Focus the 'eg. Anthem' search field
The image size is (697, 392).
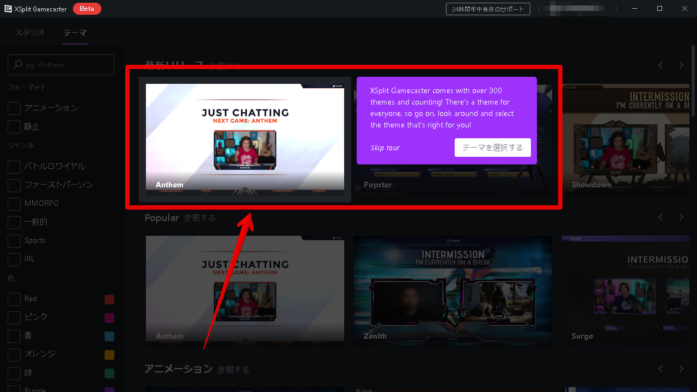(61, 64)
